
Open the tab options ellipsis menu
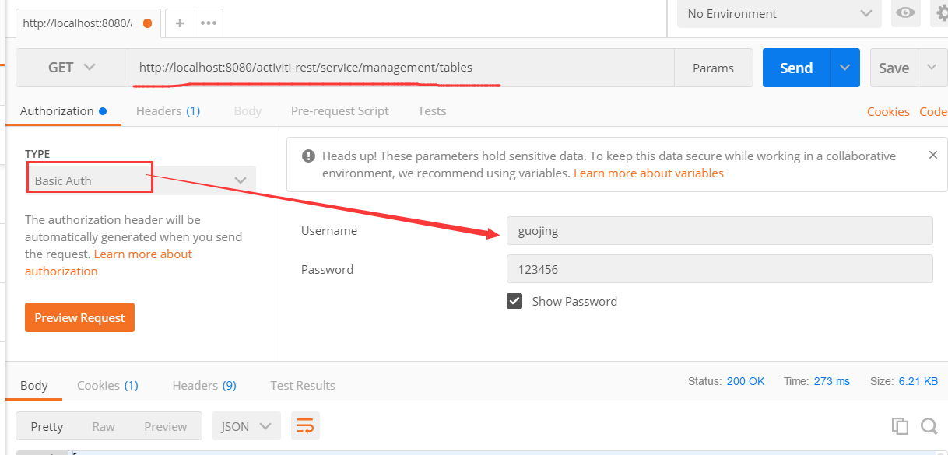tap(208, 23)
